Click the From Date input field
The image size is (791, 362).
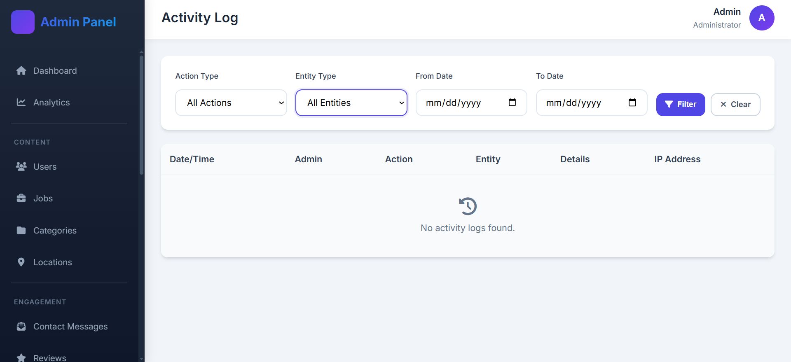(461, 103)
